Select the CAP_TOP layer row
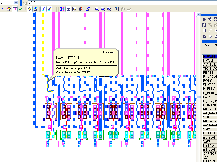 coord(209,153)
